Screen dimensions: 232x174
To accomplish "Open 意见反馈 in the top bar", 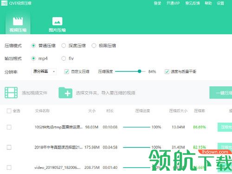I will point(193,3).
